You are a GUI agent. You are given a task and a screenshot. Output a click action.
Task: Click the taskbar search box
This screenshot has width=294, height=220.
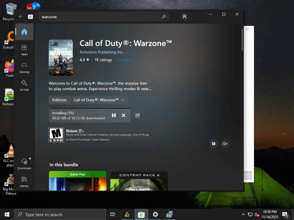pyautogui.click(x=60, y=214)
